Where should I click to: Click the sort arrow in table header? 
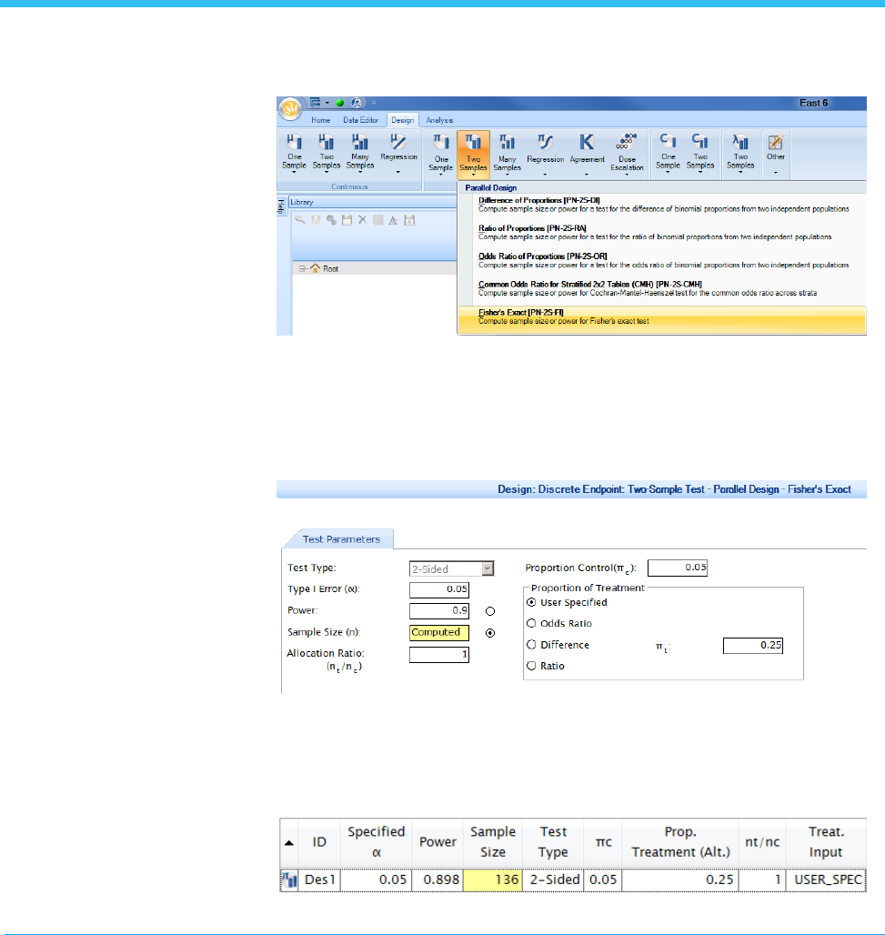[288, 842]
